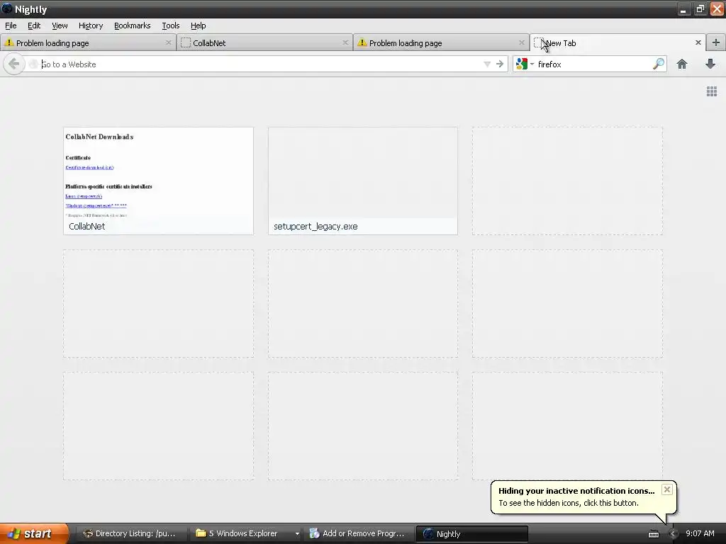Viewport: 726px width, 544px height.
Task: Open the Tools menu
Action: (x=170, y=25)
